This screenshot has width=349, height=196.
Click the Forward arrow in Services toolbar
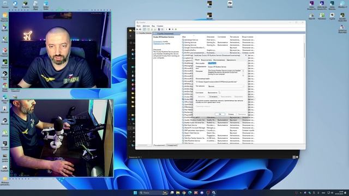(x=140, y=29)
